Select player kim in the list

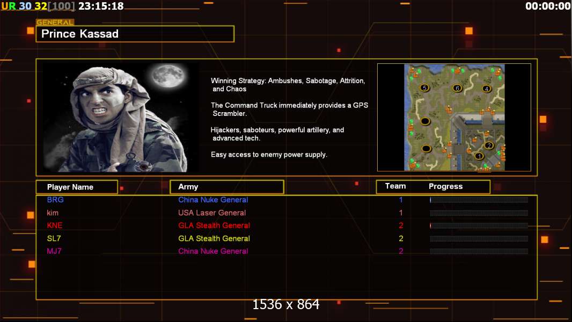point(53,213)
